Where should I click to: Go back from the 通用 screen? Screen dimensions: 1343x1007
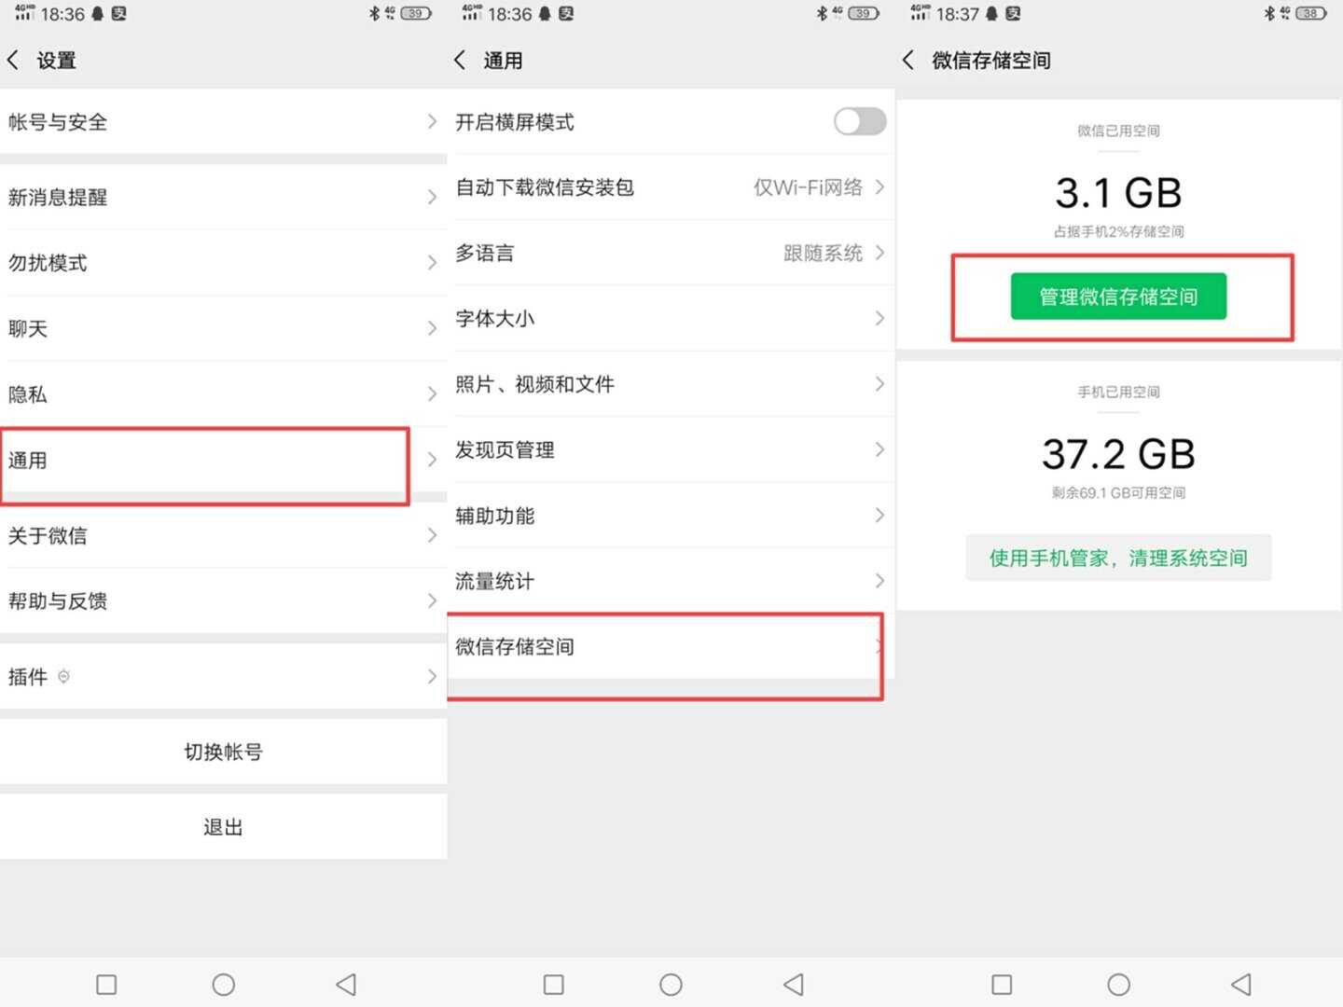[460, 61]
